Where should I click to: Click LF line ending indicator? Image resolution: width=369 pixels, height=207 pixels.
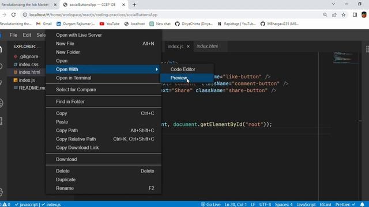[x=253, y=205]
